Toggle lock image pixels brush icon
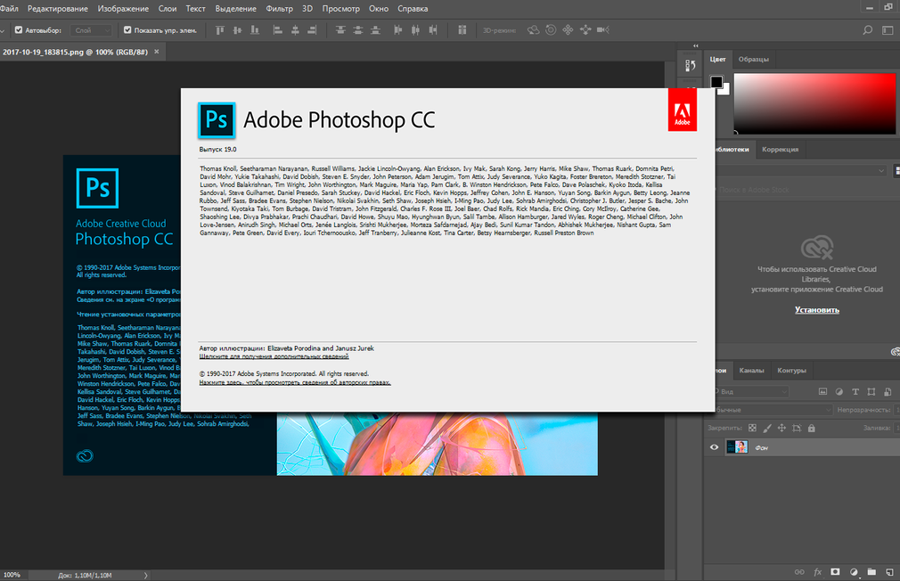 [x=767, y=428]
